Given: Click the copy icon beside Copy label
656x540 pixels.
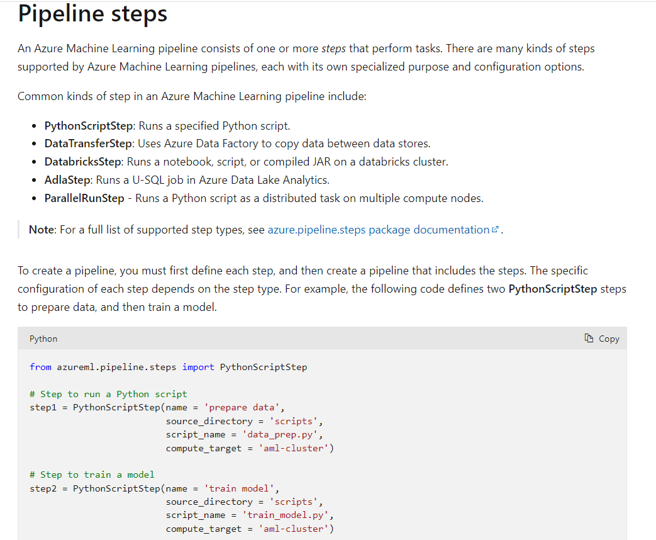Looking at the screenshot, I should pos(589,338).
